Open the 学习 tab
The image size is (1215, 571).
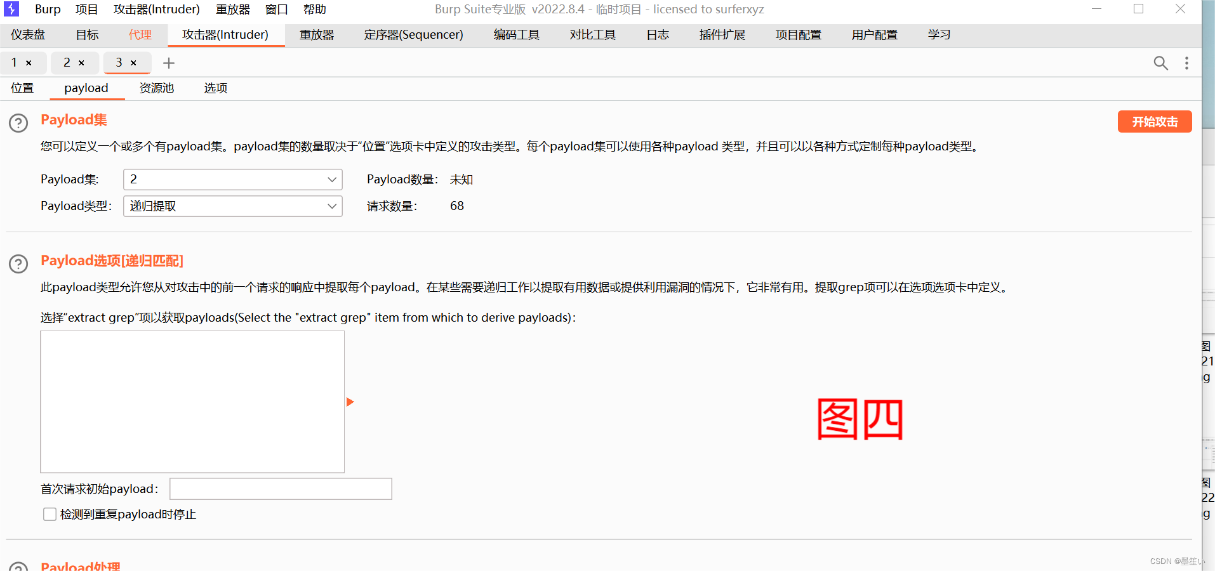coord(939,35)
